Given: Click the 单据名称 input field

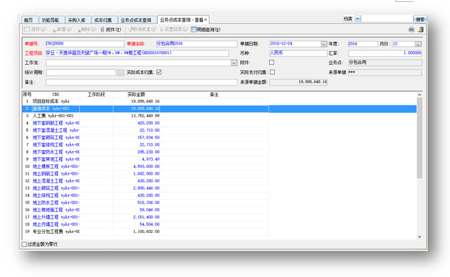Looking at the screenshot, I should click(196, 43).
